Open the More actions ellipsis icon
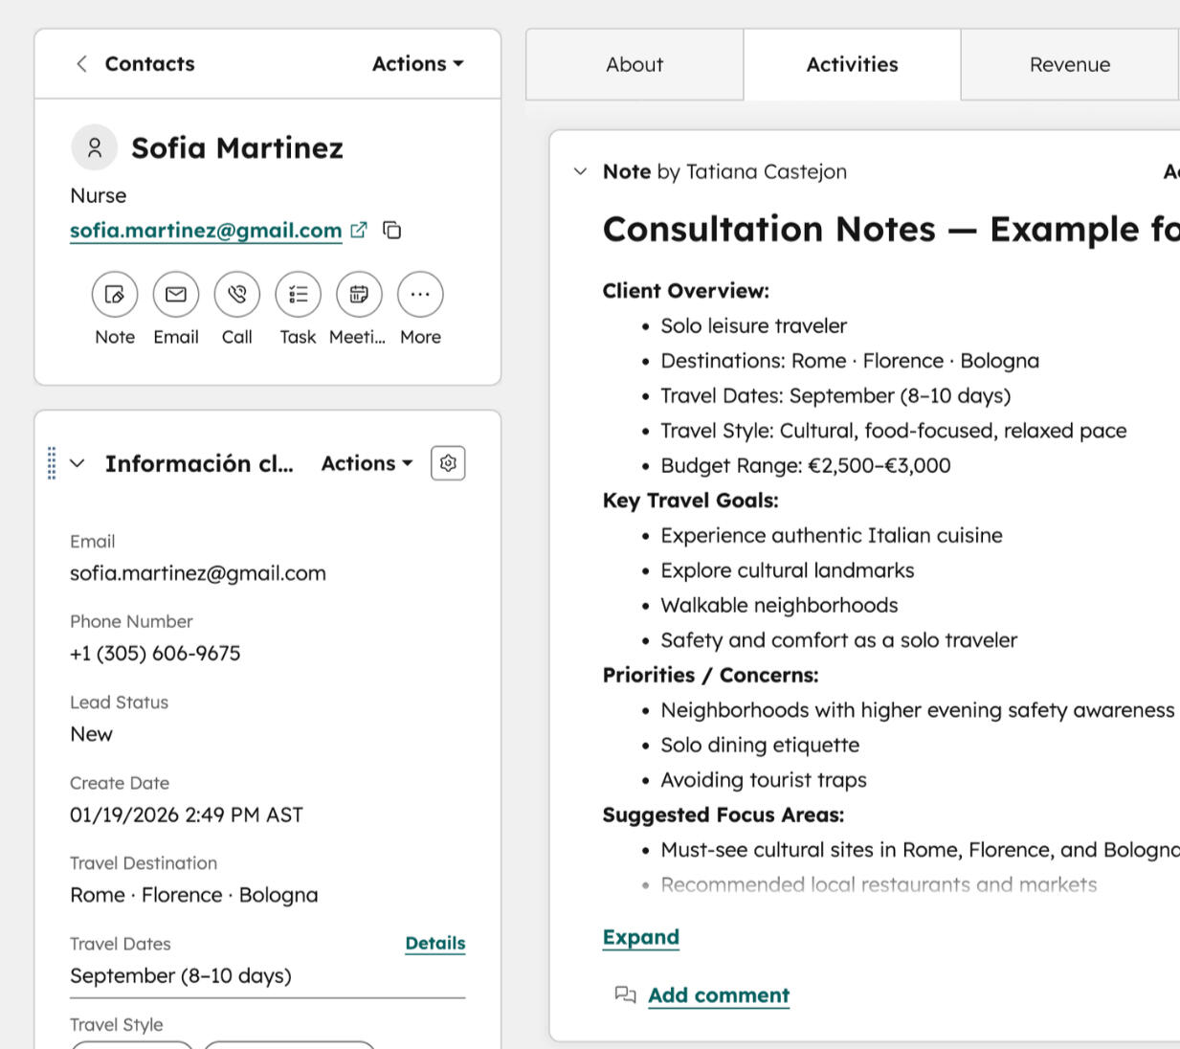 420,295
